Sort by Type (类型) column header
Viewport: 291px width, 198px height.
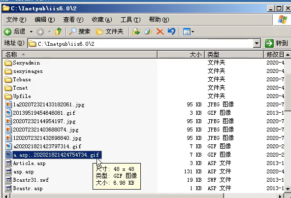234,55
